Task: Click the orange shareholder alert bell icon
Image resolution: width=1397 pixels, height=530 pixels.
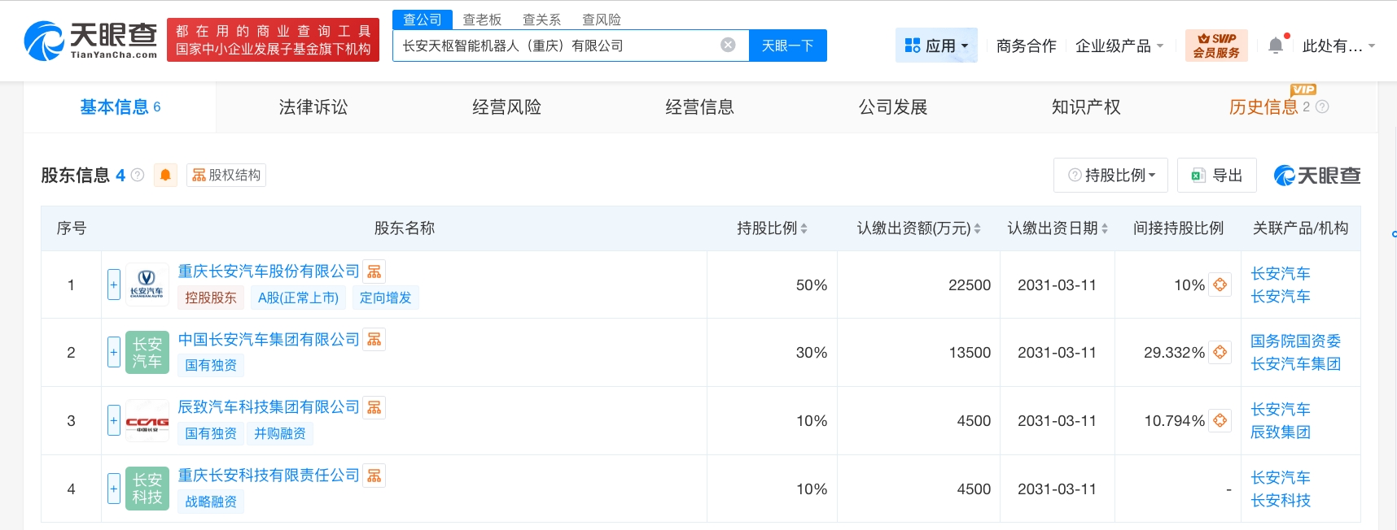Action: tap(165, 175)
